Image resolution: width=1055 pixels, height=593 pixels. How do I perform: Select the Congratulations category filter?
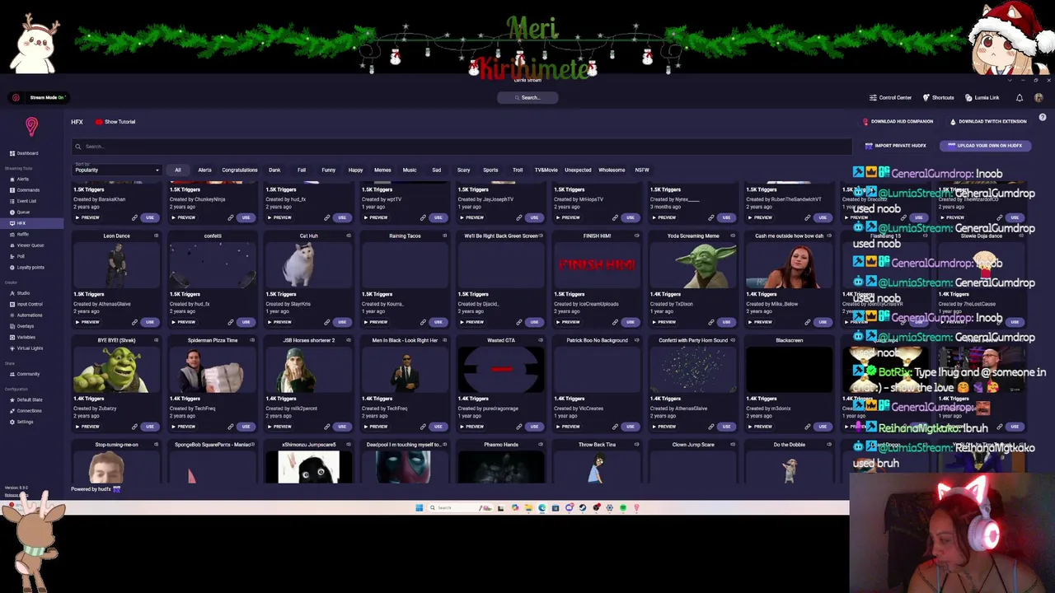(x=240, y=170)
